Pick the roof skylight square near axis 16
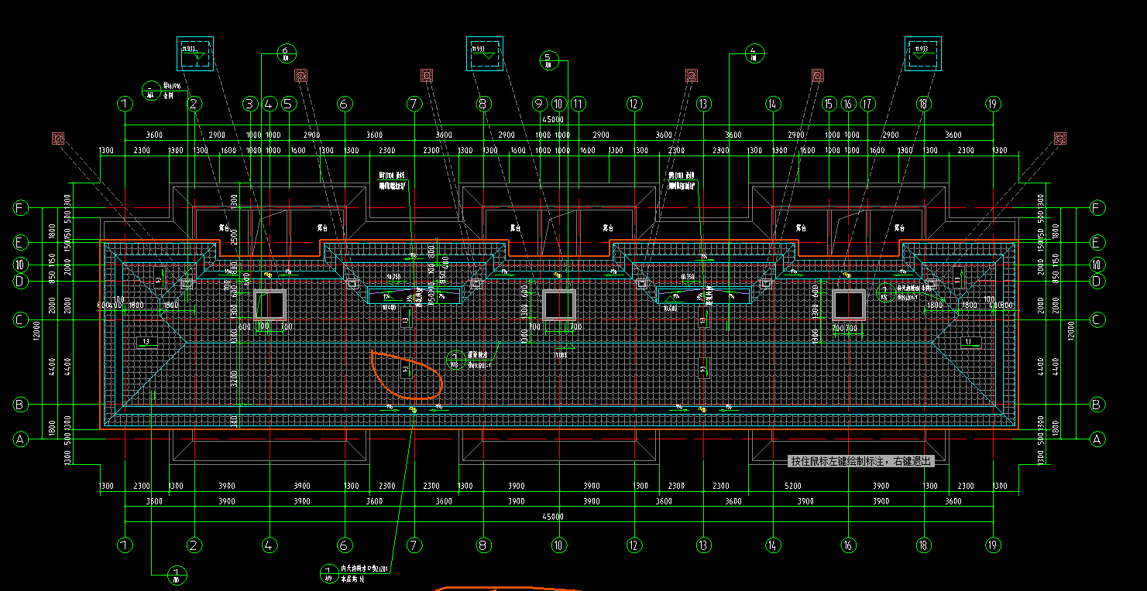This screenshot has width=1147, height=591. (x=849, y=305)
